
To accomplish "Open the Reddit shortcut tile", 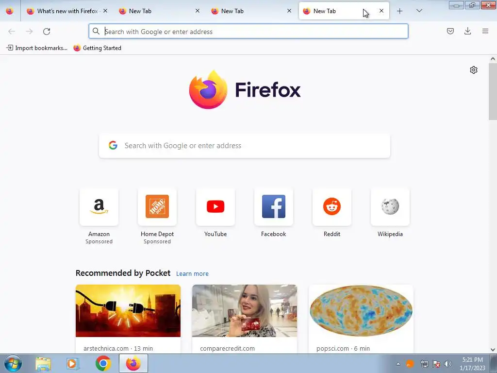I will (332, 207).
